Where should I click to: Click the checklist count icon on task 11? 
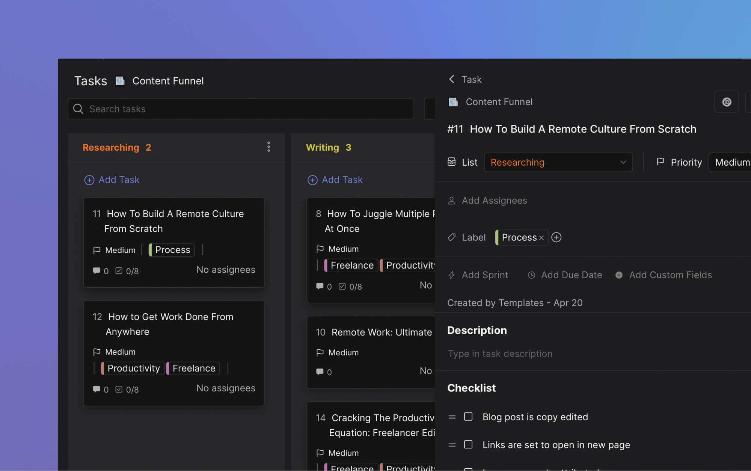[x=119, y=271]
